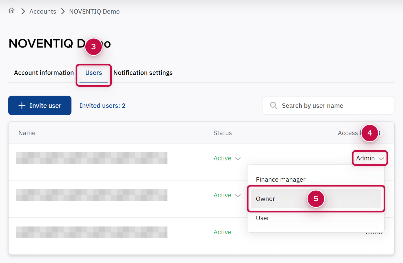Image resolution: width=403 pixels, height=263 pixels.
Task: Open the Admin access level dropdown
Action: click(x=370, y=158)
